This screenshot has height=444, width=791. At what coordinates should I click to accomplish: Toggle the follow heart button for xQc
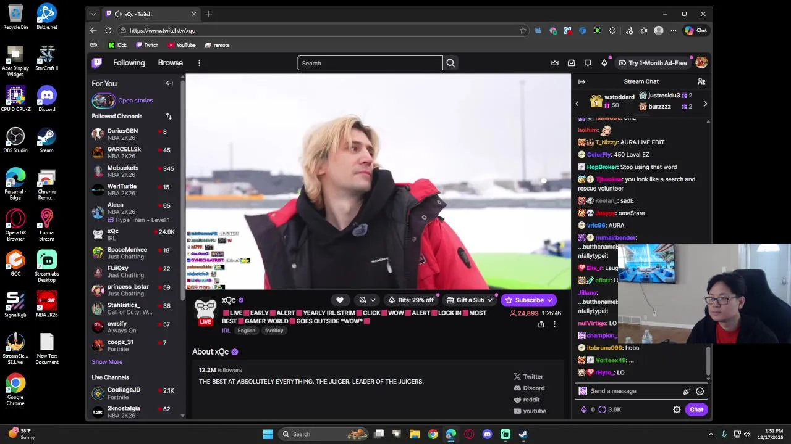click(339, 300)
